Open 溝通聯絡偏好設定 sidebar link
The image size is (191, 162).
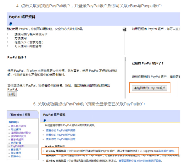coord(21,133)
